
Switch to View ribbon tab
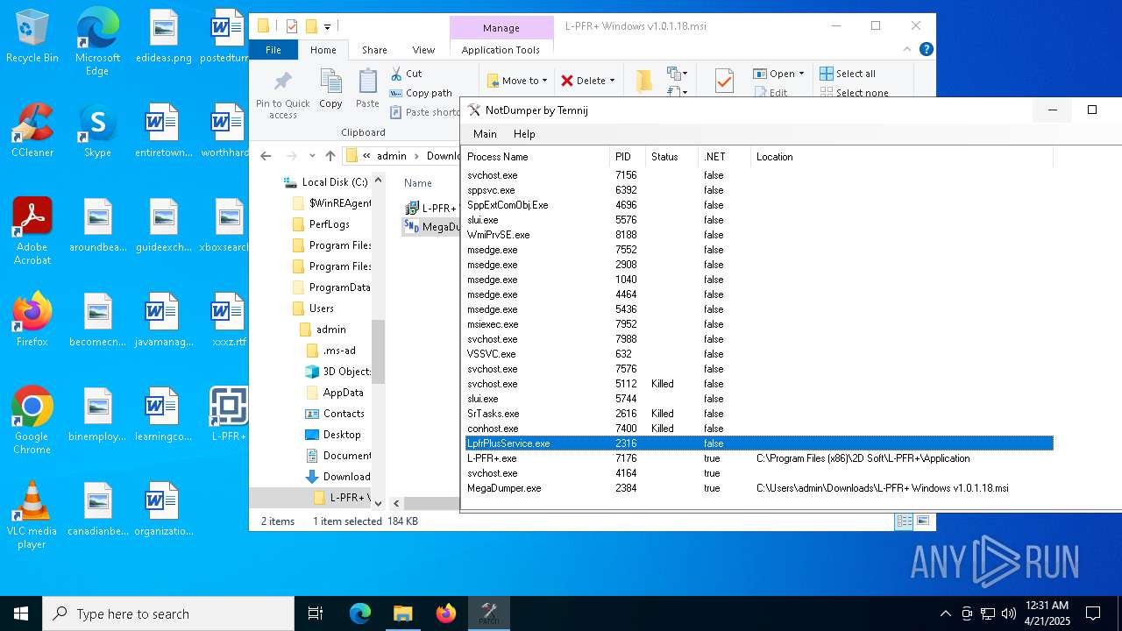423,50
